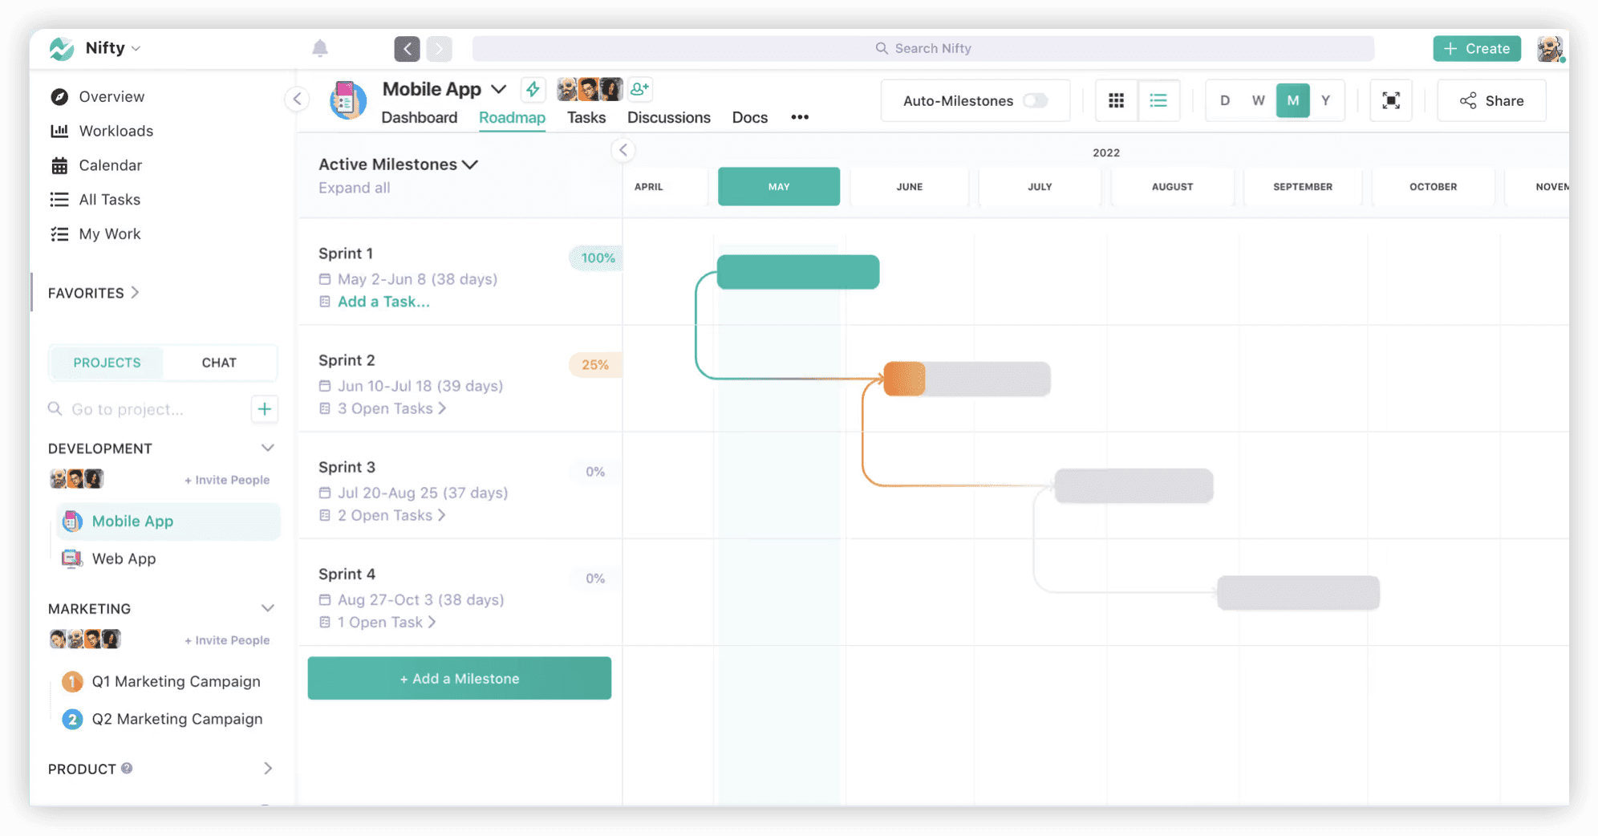Viewport: 1598px width, 836px height.
Task: Click the back navigation arrow
Action: [407, 49]
